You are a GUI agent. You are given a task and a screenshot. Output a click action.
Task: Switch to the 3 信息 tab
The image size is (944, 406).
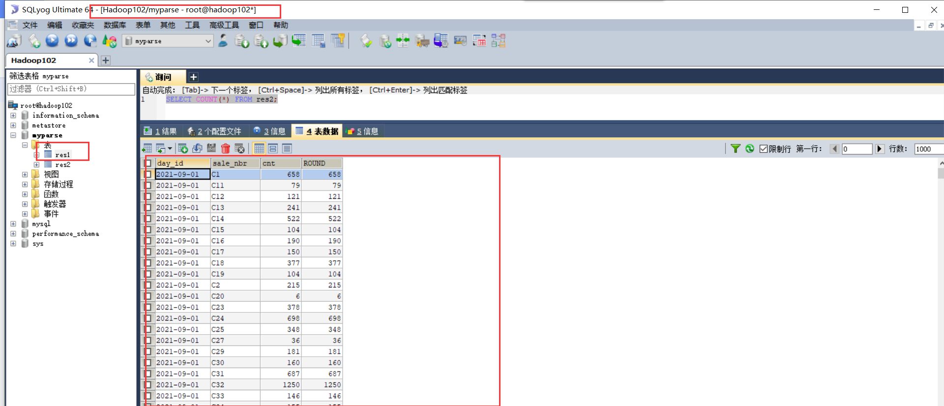click(x=270, y=131)
